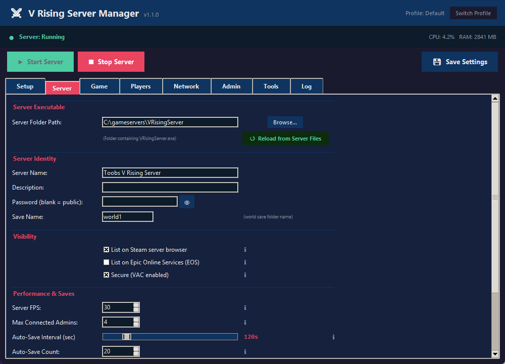The image size is (505, 364).
Task: Increase Server FPS with up arrow
Action: 136,305
